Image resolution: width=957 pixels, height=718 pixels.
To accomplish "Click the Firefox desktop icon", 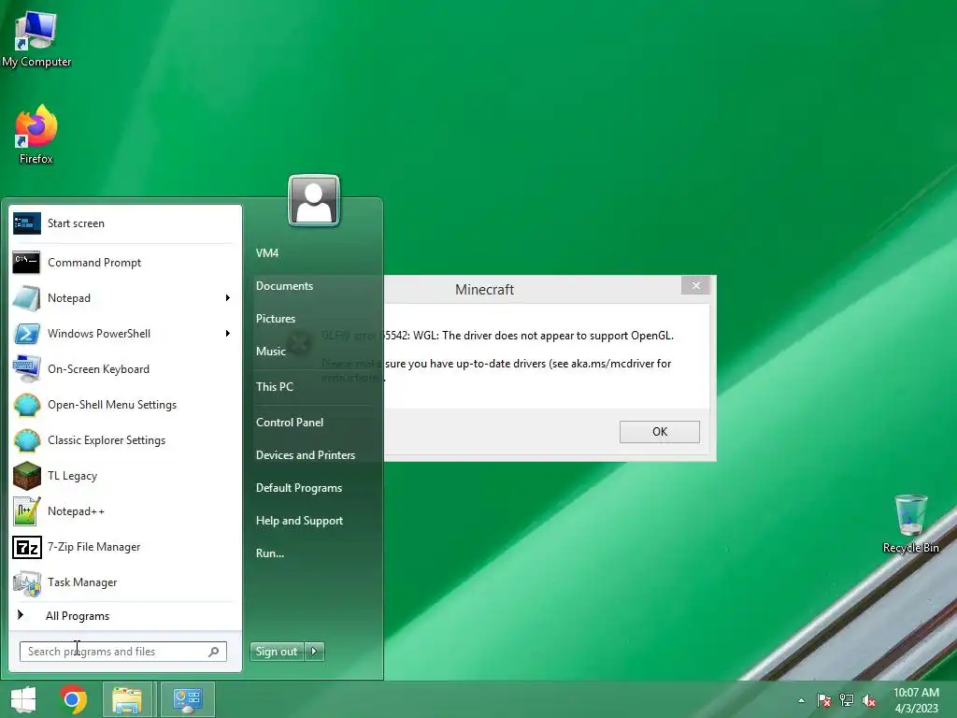I will 36,135.
